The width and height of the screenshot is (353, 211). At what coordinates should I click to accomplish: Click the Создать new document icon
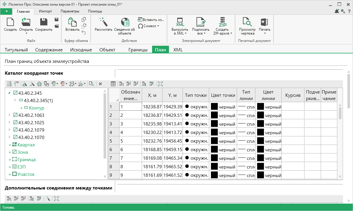[10, 22]
